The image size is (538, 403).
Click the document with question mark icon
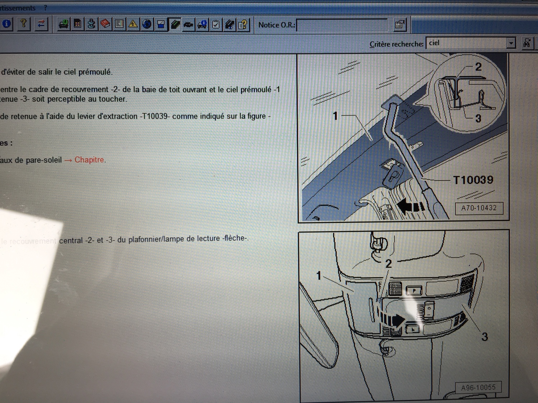point(243,24)
